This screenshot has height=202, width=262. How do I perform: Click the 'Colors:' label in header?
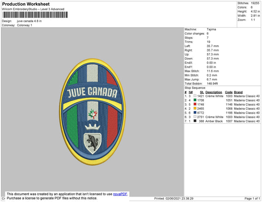pyautogui.click(x=242, y=7)
